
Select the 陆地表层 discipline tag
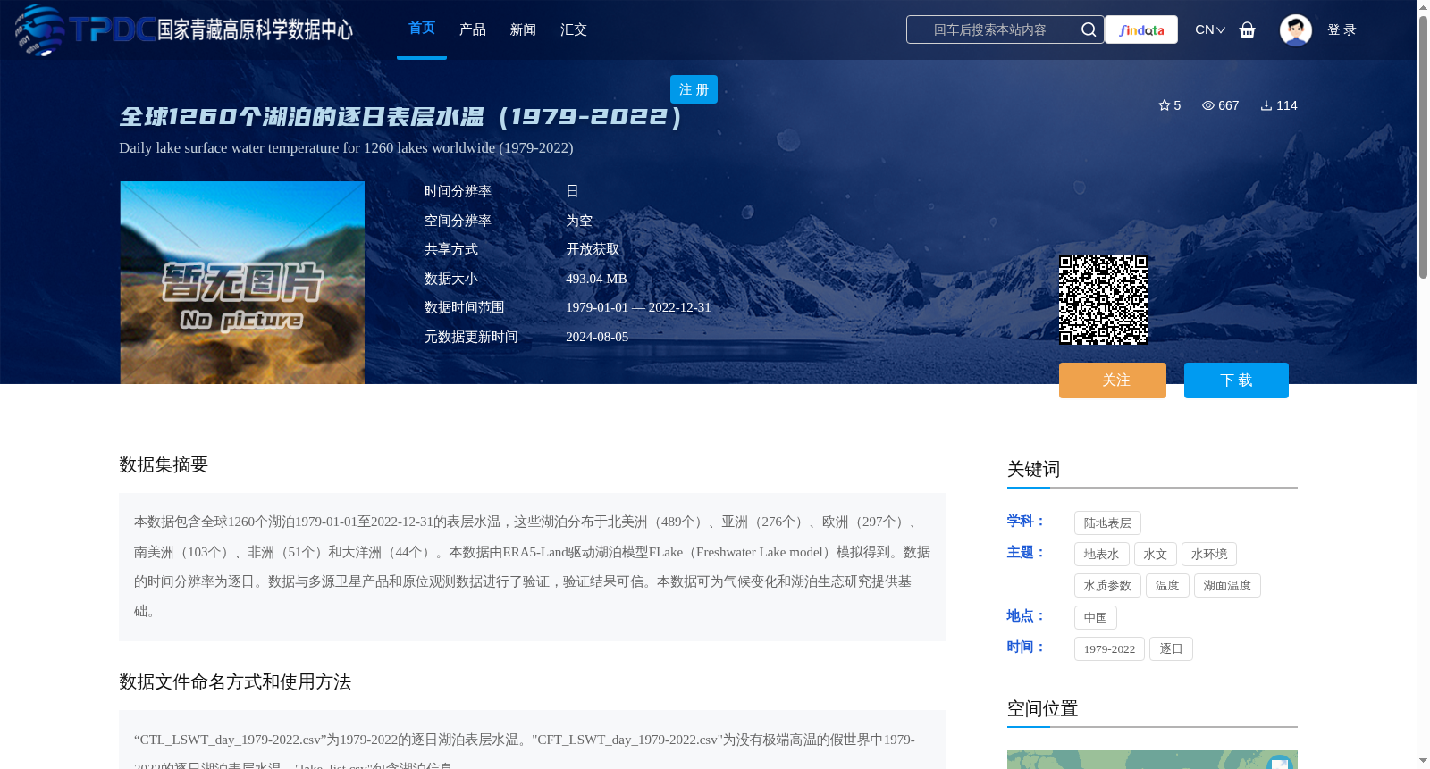[1107, 523]
